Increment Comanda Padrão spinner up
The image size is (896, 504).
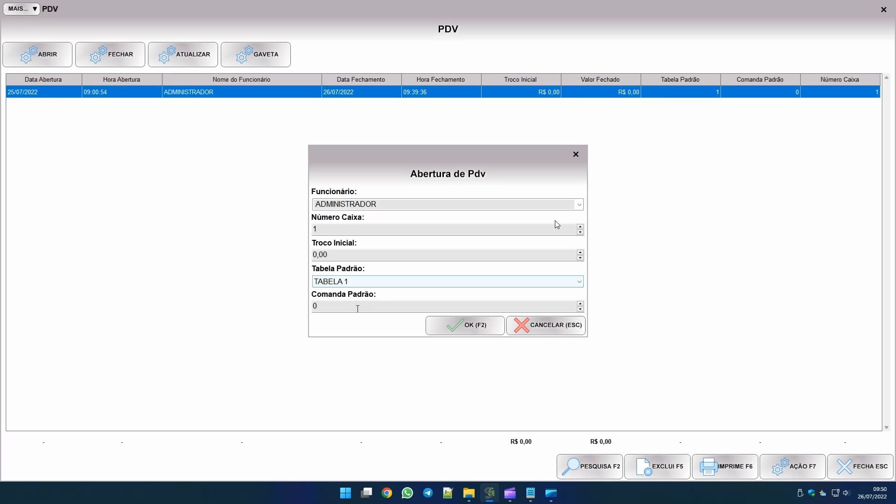click(580, 303)
